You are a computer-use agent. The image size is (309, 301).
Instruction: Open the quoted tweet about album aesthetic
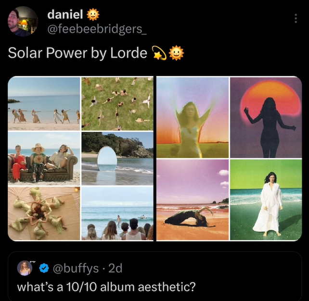154,276
